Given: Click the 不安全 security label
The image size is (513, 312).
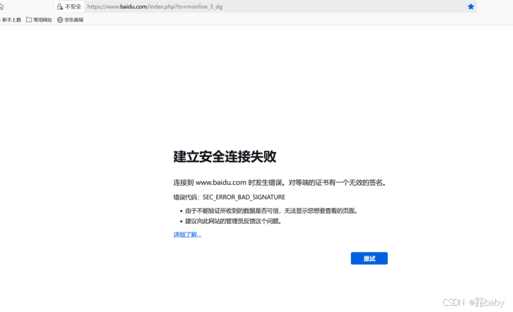Looking at the screenshot, I should [x=73, y=7].
